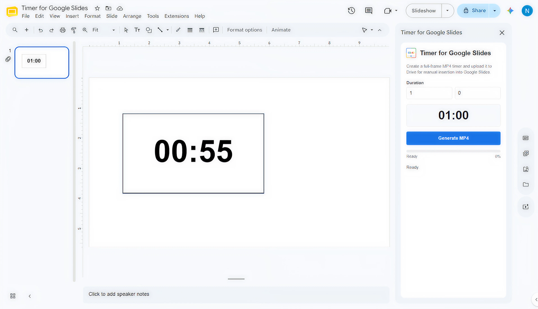Open the Fit zoom level dropdown

[103, 30]
